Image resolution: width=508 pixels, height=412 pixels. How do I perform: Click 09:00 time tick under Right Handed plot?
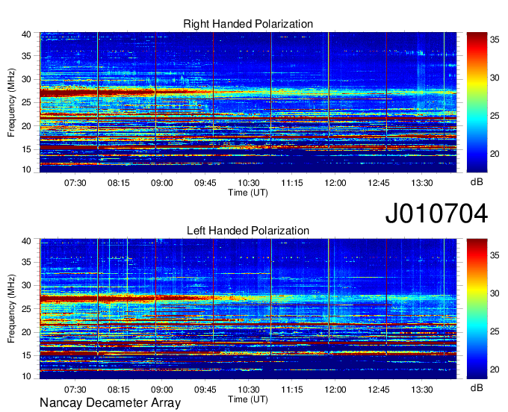(161, 183)
